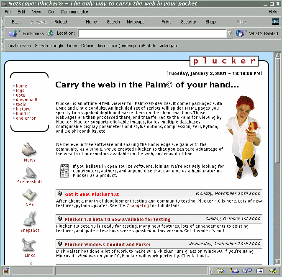
Task: Open the Communicator menu
Action: (x=74, y=12)
